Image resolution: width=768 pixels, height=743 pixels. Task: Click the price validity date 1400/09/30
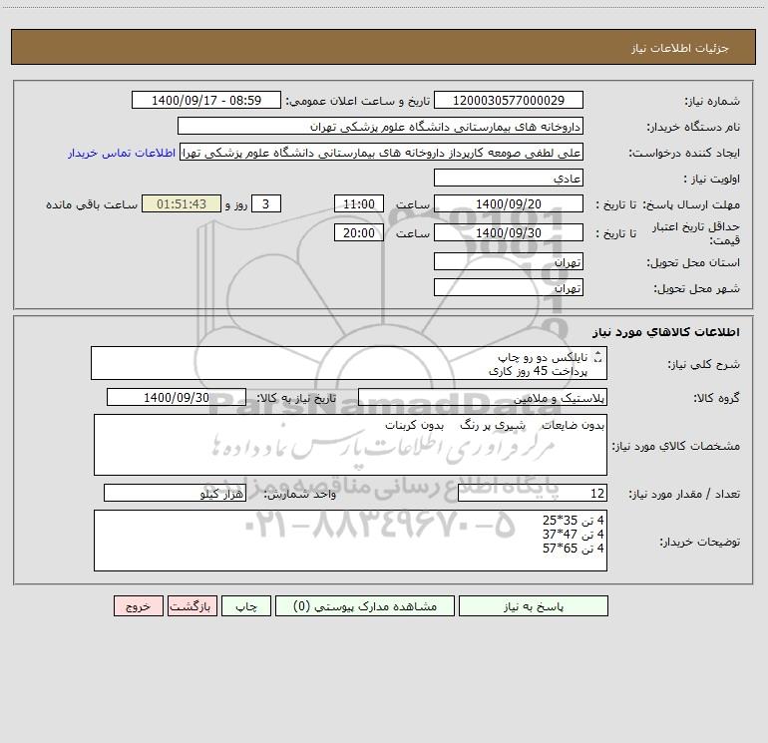point(509,232)
